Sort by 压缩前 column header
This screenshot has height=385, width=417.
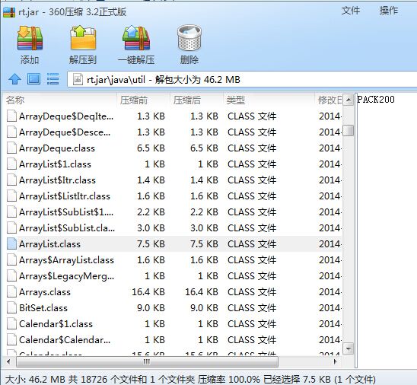[143, 100]
